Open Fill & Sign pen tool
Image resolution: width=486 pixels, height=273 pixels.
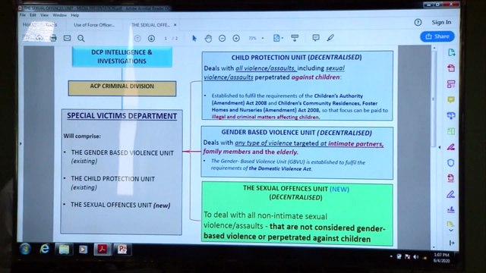(451, 194)
